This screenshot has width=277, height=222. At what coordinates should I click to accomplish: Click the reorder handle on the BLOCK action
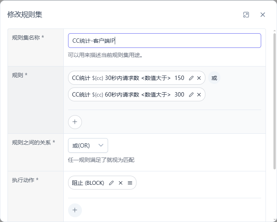pos(130,183)
